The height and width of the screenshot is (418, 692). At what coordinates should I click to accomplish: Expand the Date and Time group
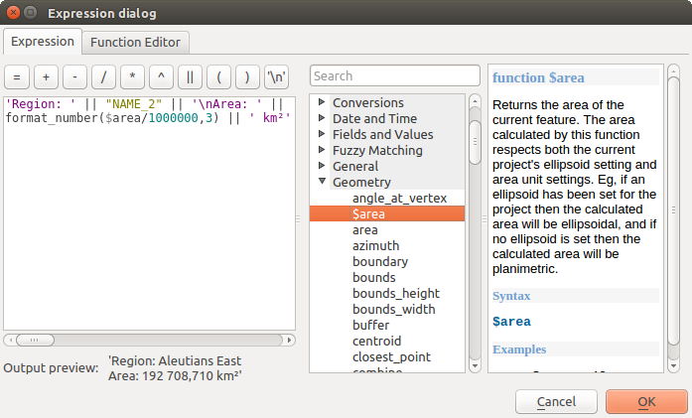coord(321,119)
